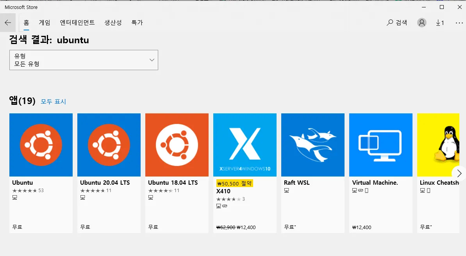Image resolution: width=466 pixels, height=256 pixels.
Task: Open the X410 XServer4Windows10 tile image
Action: click(245, 145)
